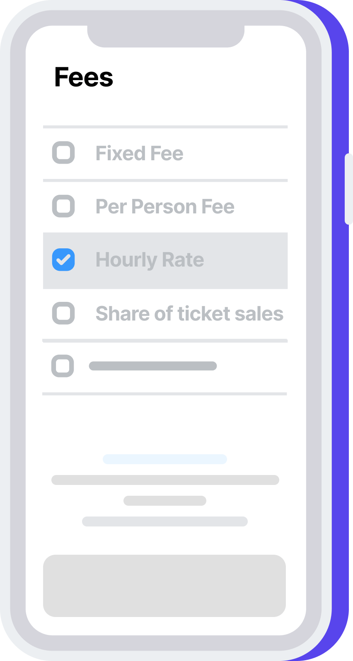Tick the Share of ticket sales checkbox

pos(63,313)
